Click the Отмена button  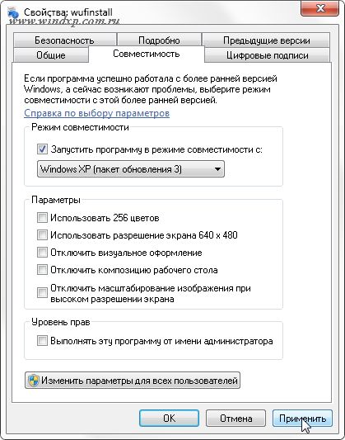tap(235, 418)
